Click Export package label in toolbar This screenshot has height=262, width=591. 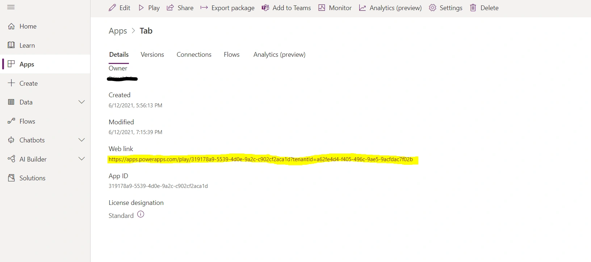click(233, 8)
